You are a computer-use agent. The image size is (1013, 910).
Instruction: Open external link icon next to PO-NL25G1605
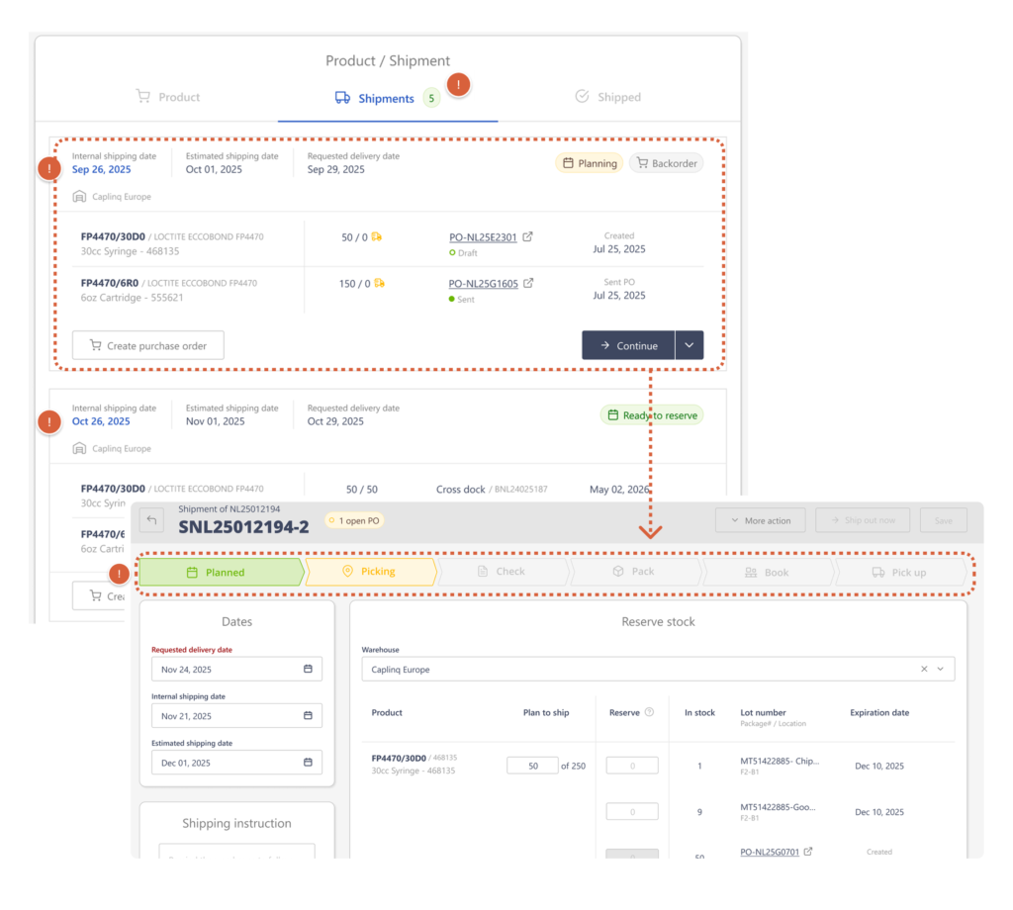point(528,284)
